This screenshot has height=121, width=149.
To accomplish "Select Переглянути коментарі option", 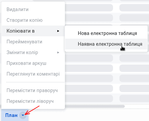I will tap(33, 74).
